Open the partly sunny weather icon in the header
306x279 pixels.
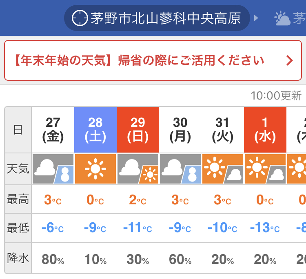(282, 18)
